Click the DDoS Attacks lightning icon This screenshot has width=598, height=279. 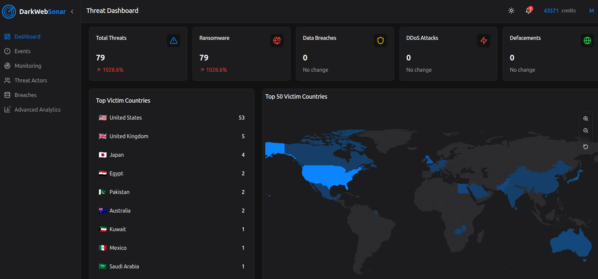[483, 41]
